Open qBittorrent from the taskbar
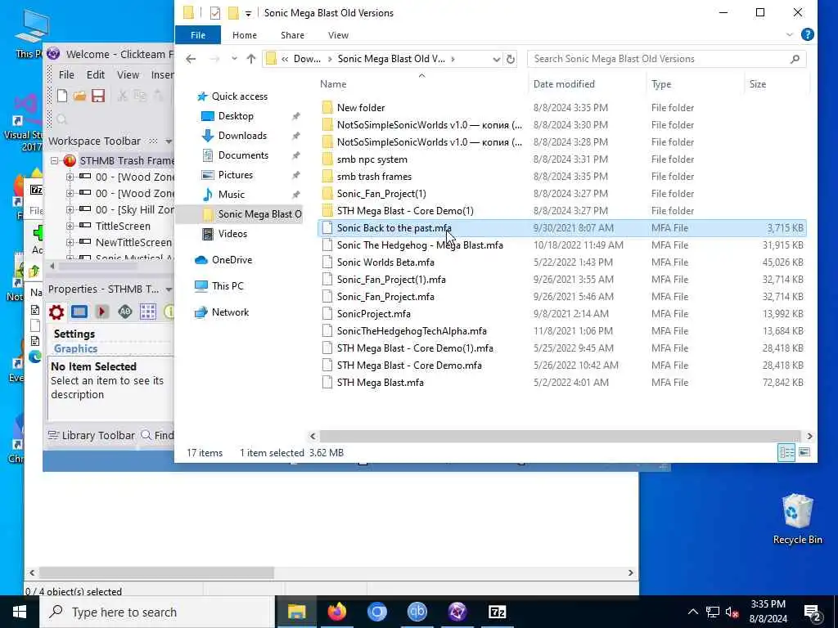 (417, 612)
